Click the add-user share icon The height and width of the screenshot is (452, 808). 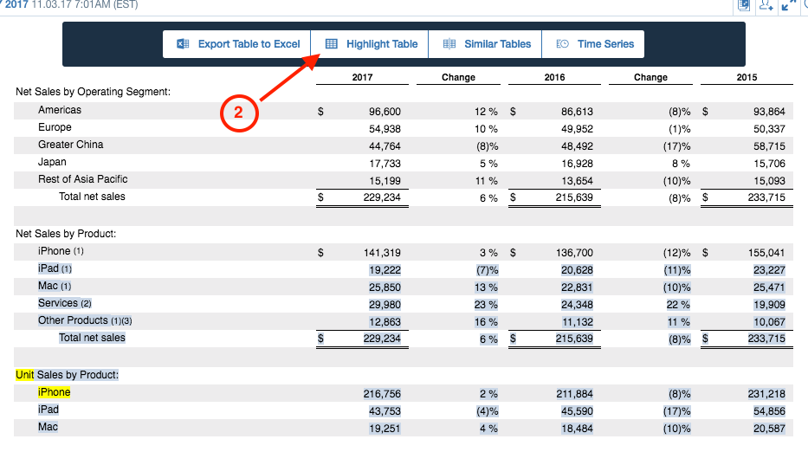click(x=766, y=5)
